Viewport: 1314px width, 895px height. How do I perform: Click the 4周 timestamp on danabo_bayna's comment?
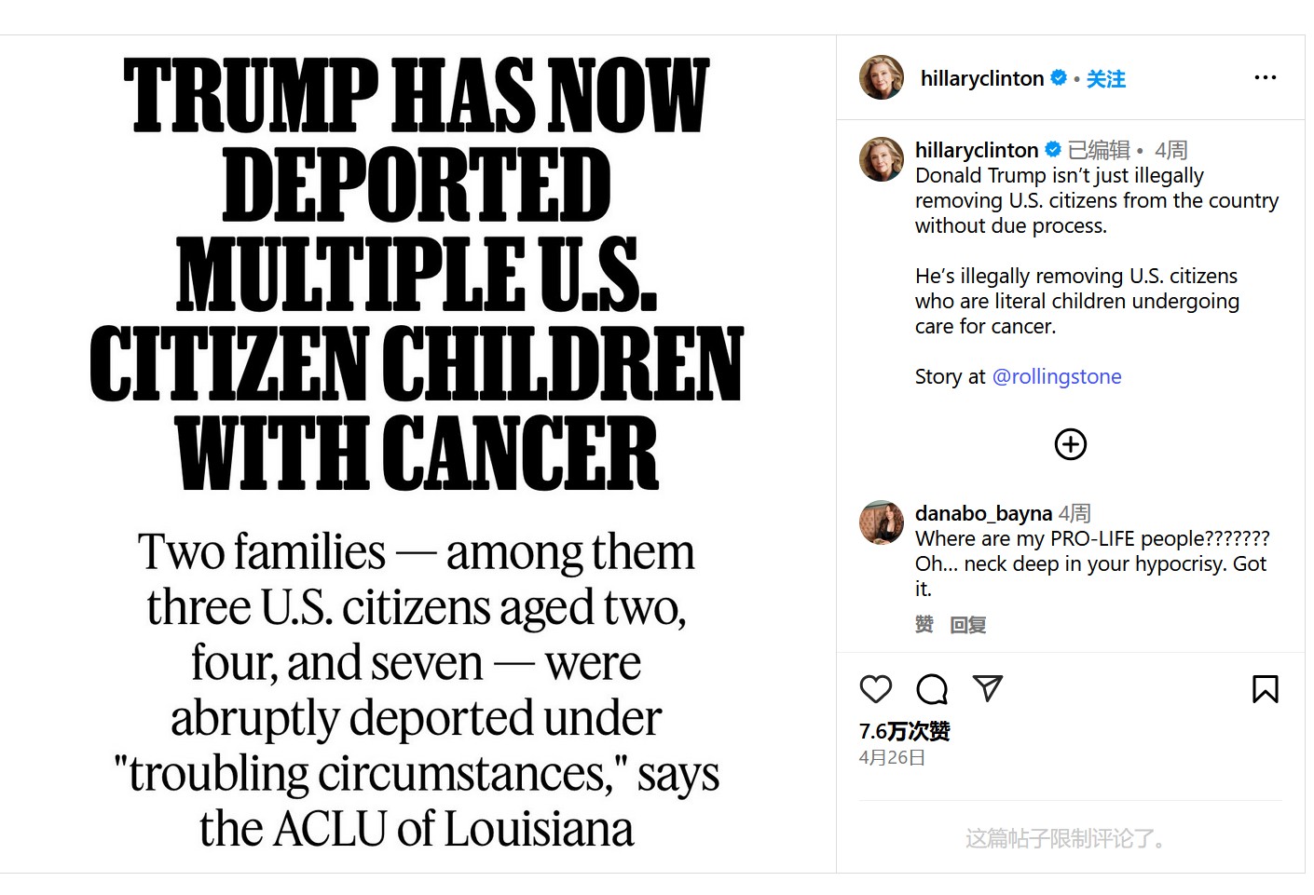[1074, 513]
